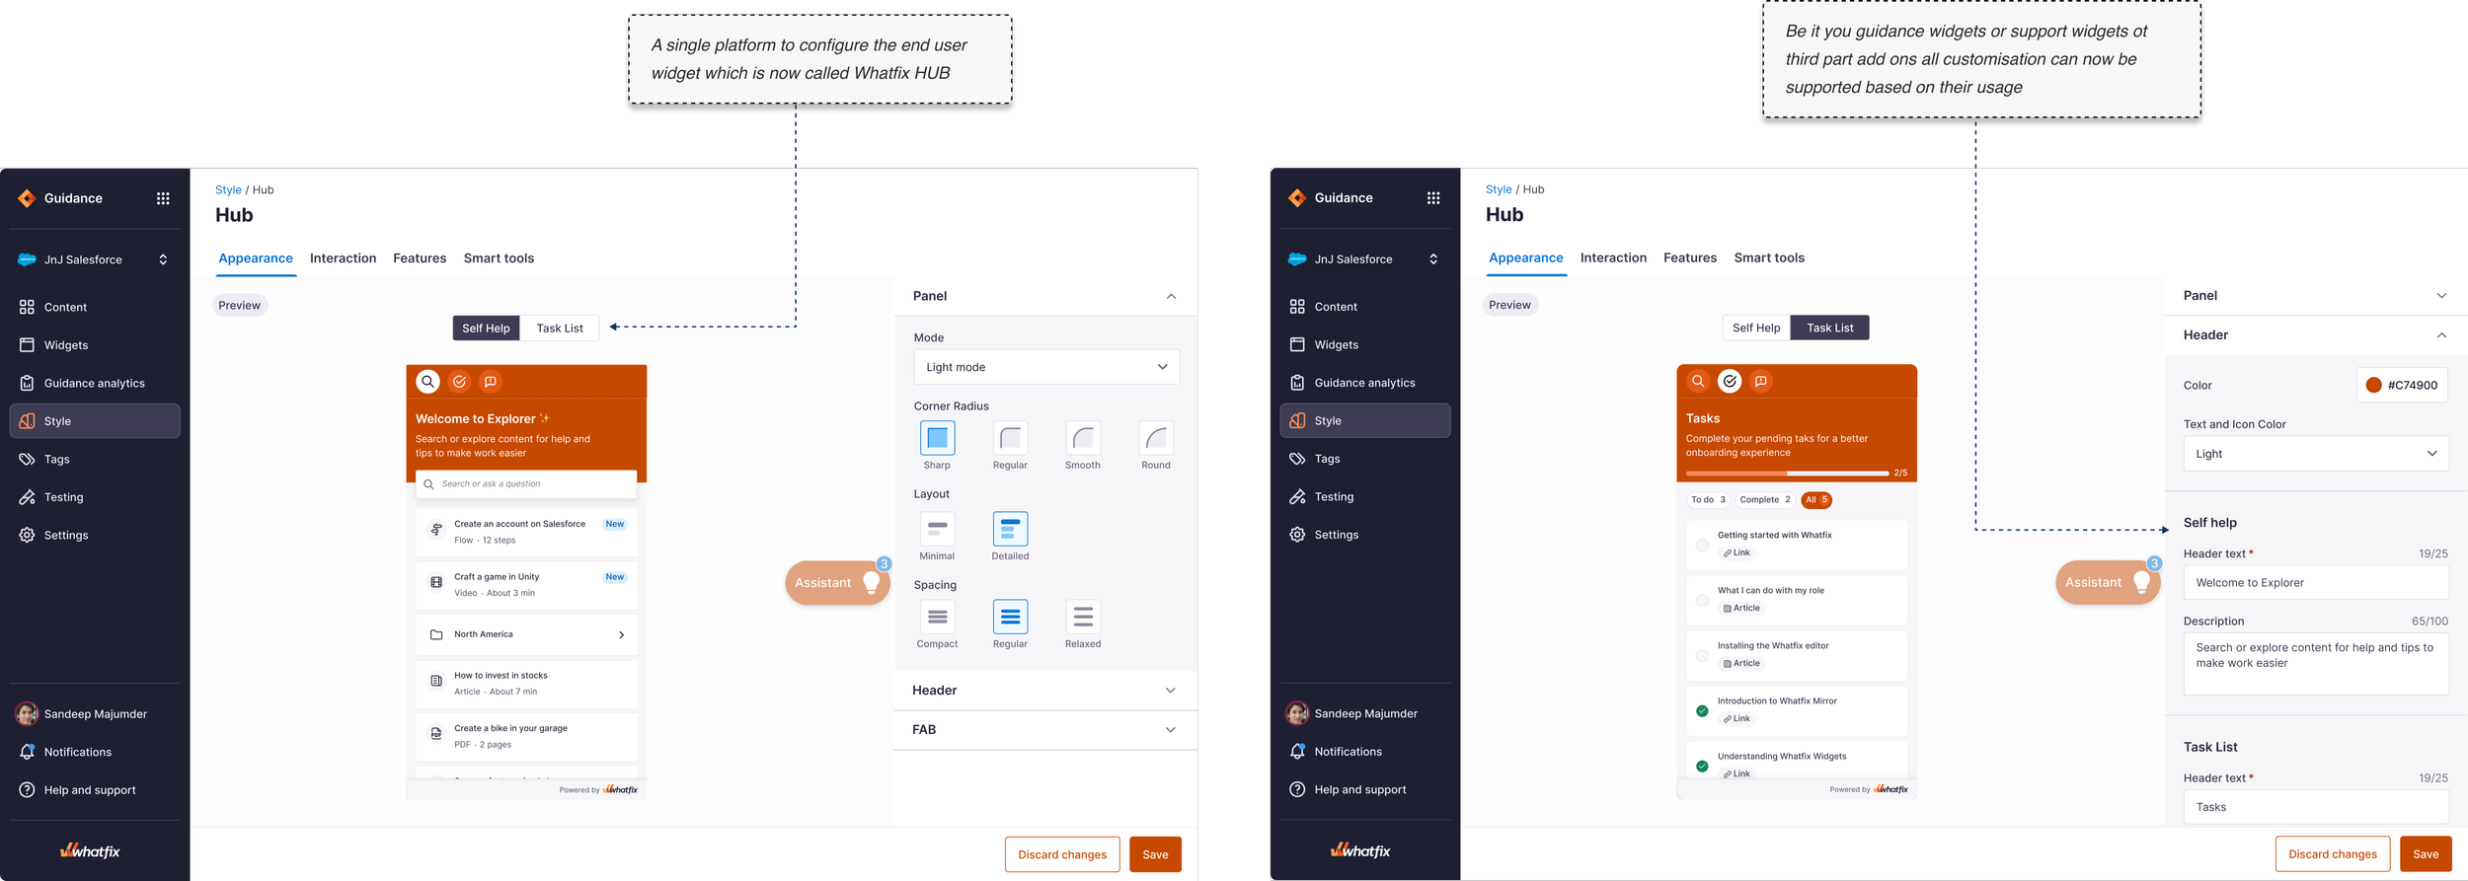Click the Self help Header text field
The width and height of the screenshot is (2468, 881).
[2316, 583]
